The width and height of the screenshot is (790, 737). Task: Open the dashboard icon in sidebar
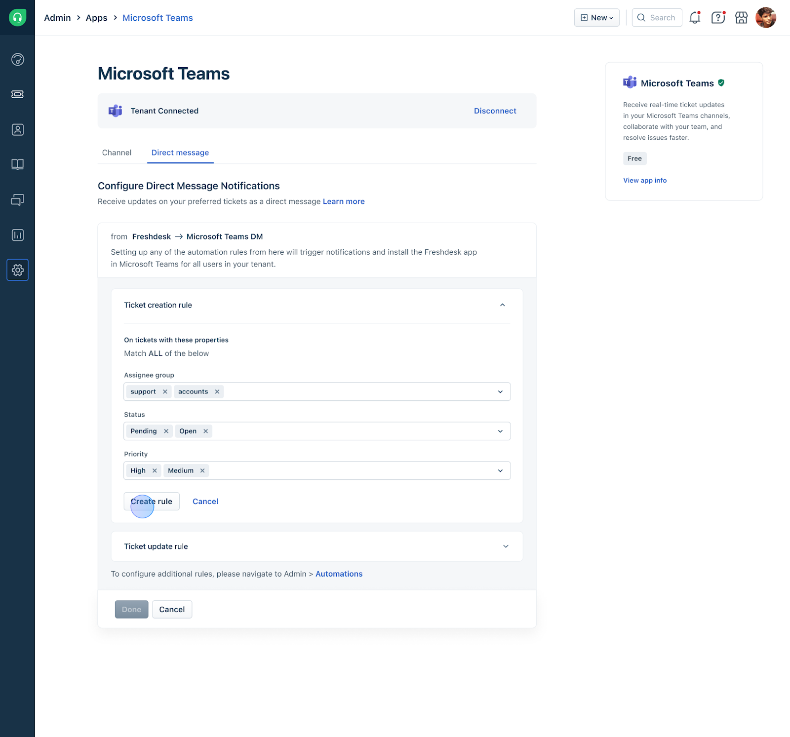(x=17, y=60)
